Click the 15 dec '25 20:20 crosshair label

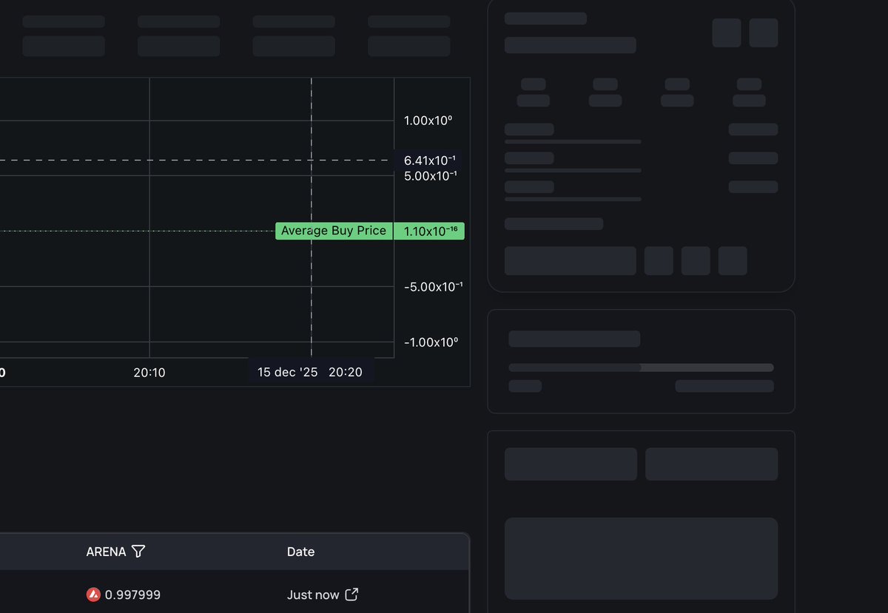pos(311,372)
